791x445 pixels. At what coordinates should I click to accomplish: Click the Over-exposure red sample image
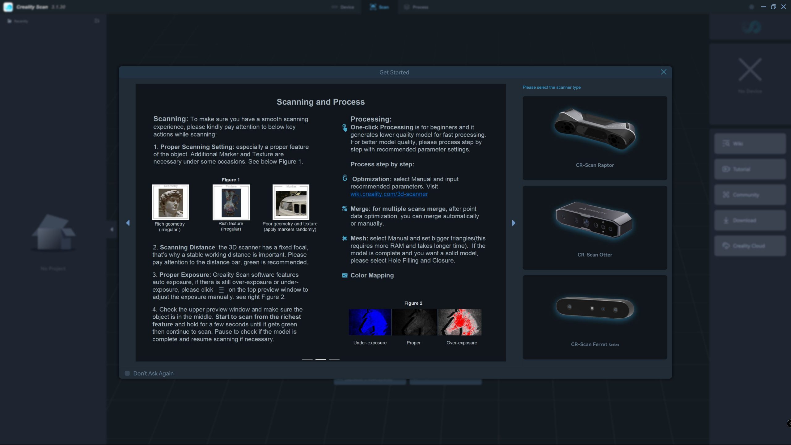point(459,322)
